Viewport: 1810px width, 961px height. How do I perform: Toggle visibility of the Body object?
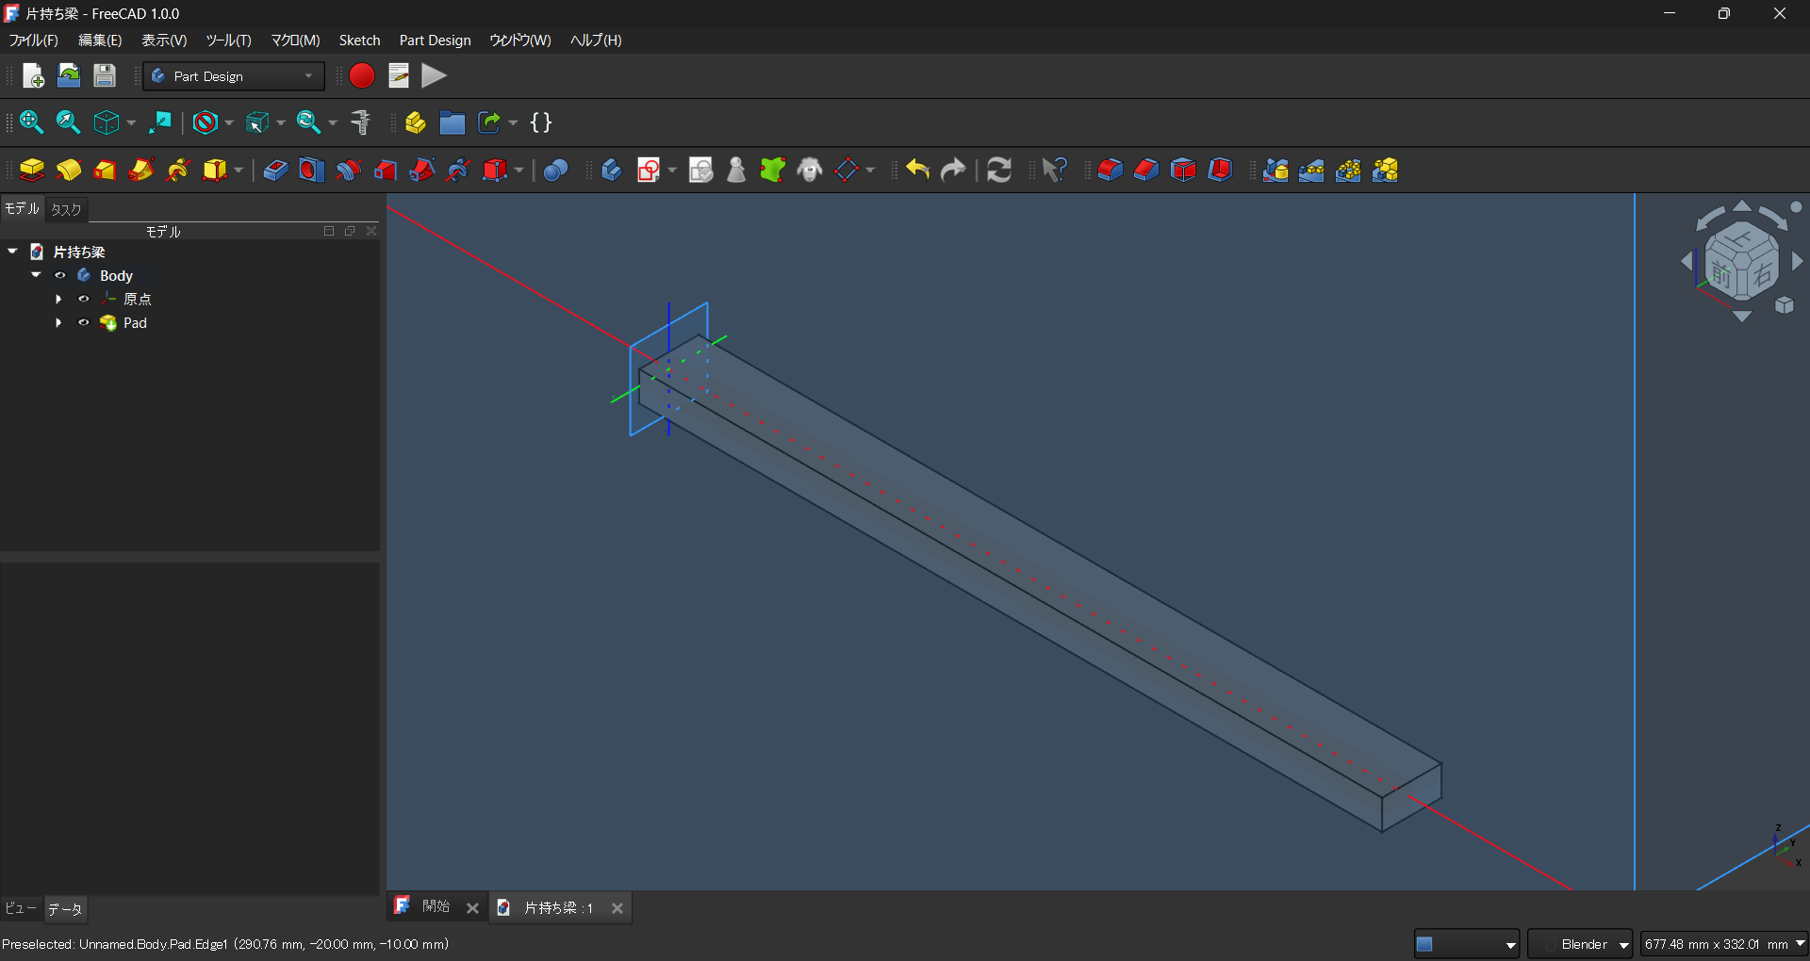[60, 276]
